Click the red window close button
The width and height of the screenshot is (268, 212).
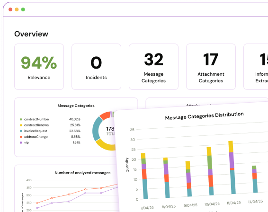point(10,9)
